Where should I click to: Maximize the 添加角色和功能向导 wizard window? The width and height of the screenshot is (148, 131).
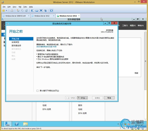coord(109,23)
